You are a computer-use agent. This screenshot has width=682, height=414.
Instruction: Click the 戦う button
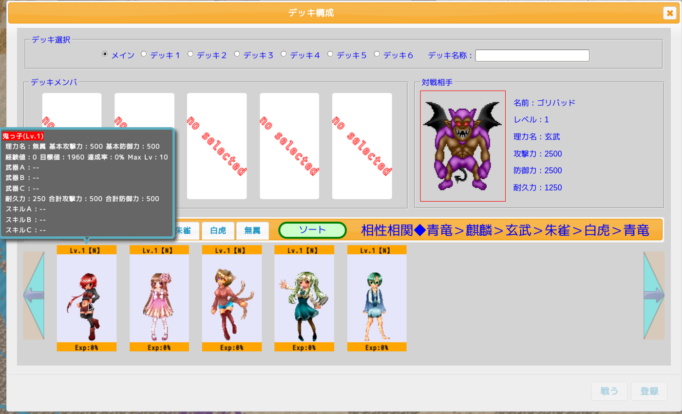tap(609, 391)
